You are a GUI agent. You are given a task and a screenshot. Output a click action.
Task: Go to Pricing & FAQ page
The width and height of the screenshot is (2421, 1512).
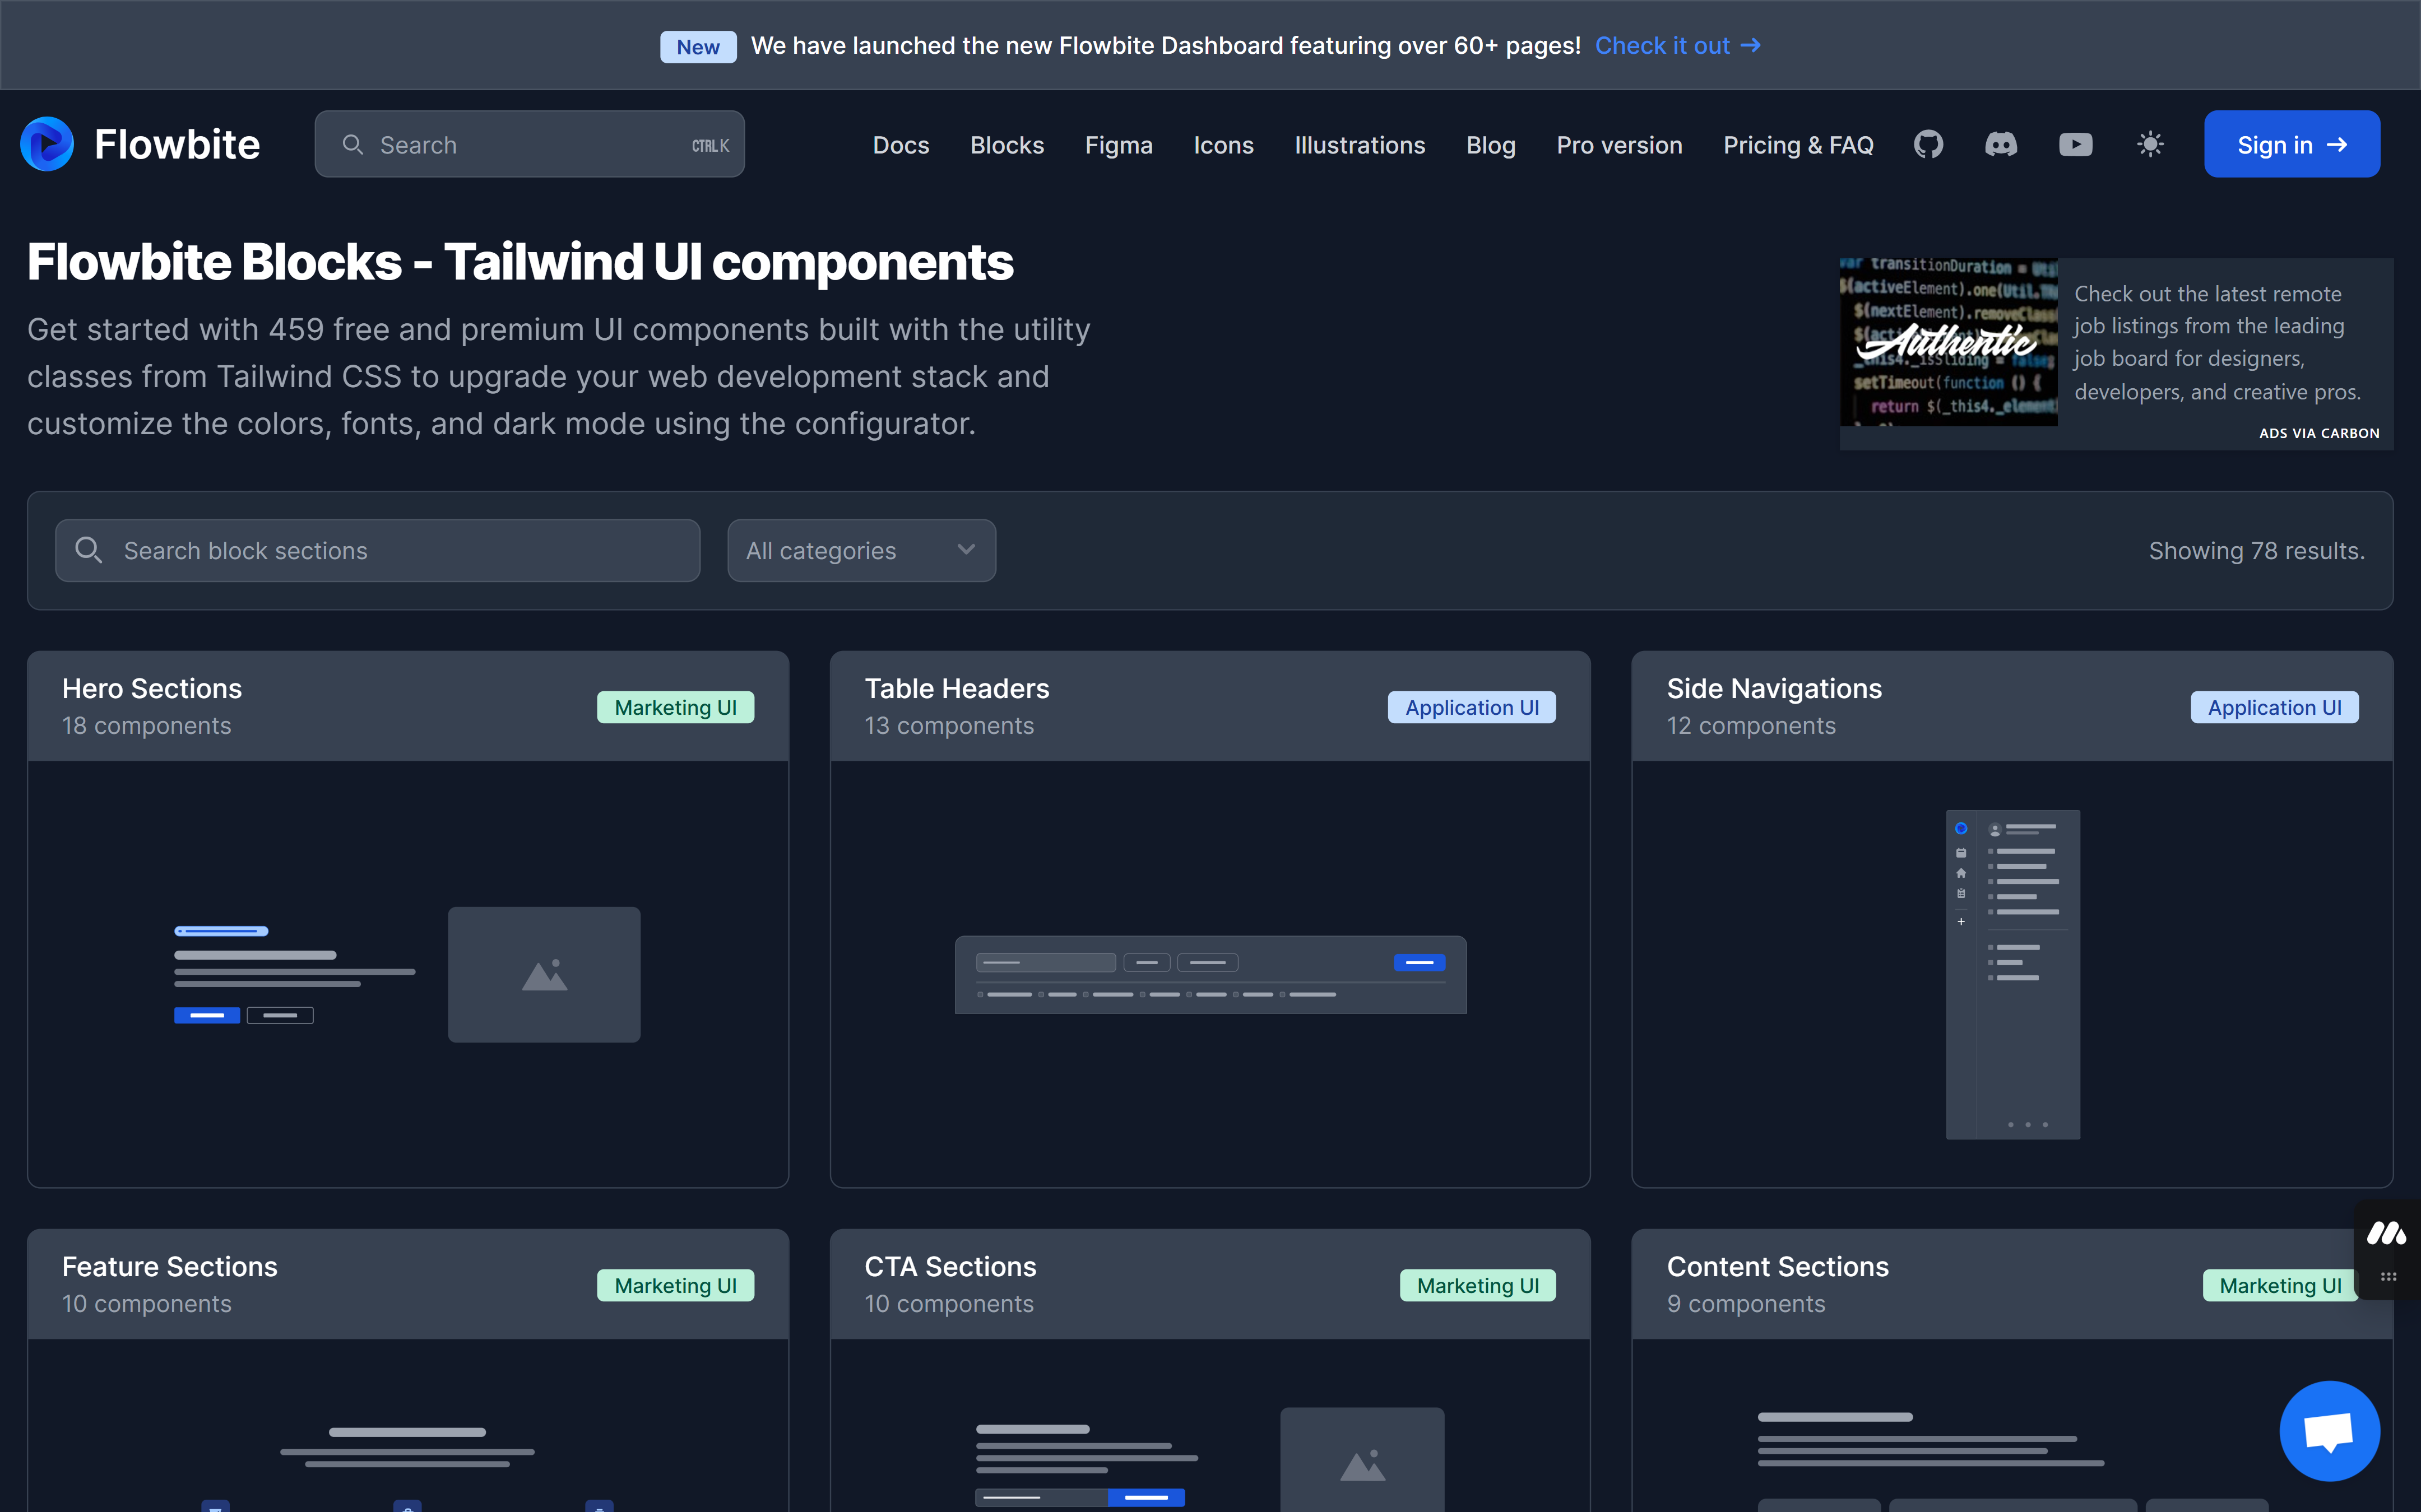coord(1798,145)
